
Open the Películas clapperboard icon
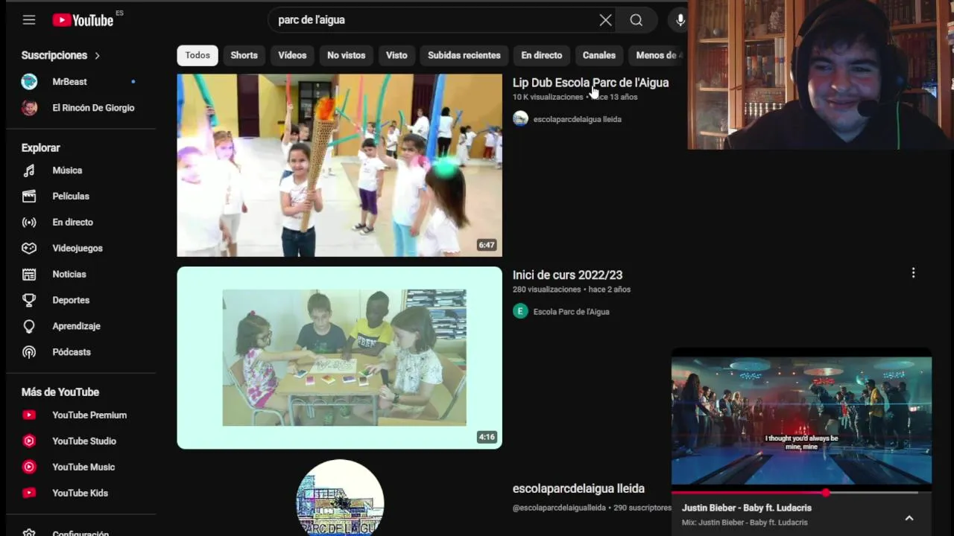(x=29, y=197)
